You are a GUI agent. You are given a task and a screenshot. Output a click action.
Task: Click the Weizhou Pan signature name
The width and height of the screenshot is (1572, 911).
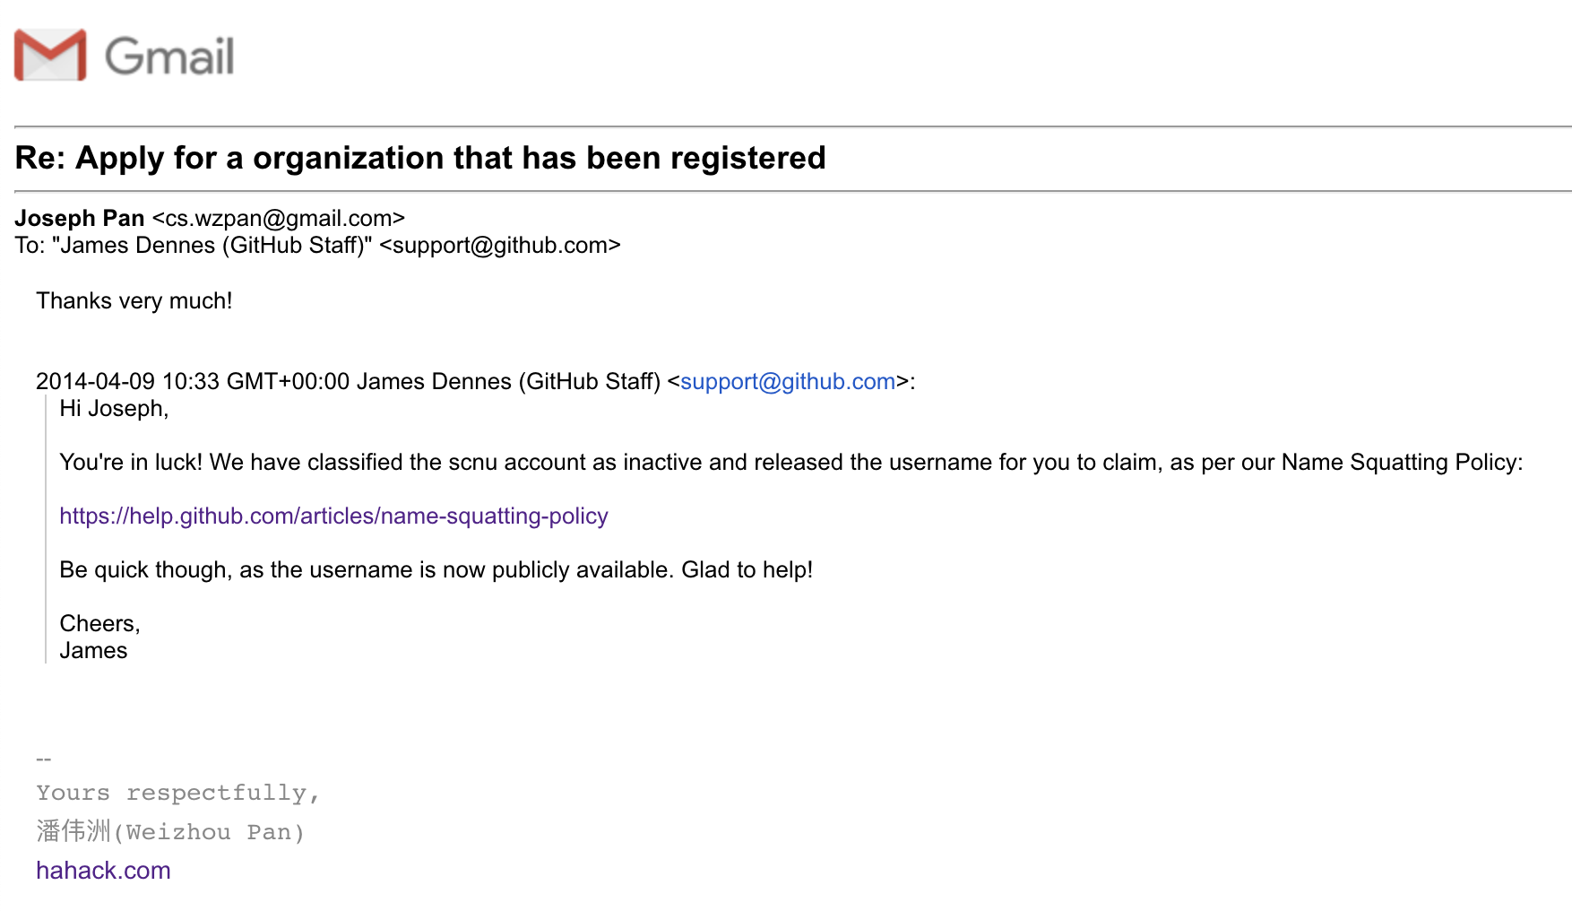(170, 831)
